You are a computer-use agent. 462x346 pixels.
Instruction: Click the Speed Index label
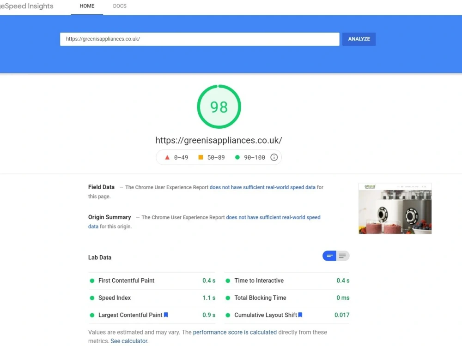tap(115, 298)
